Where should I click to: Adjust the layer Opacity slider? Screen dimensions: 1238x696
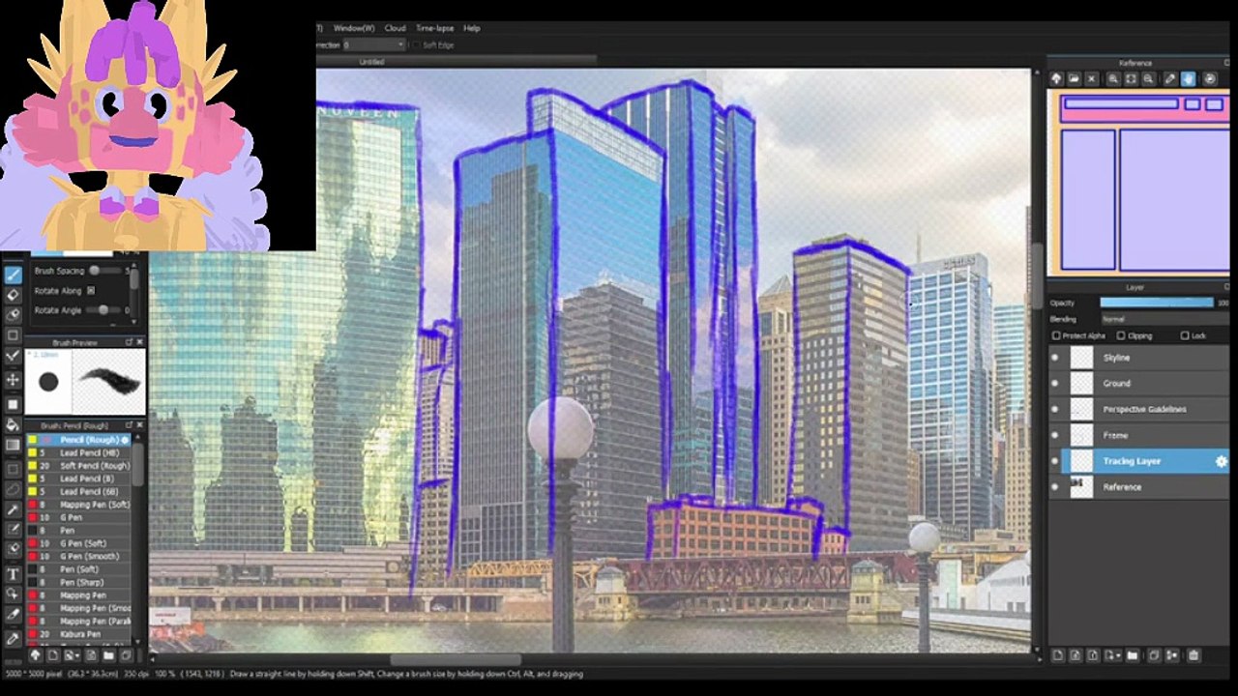1157,303
